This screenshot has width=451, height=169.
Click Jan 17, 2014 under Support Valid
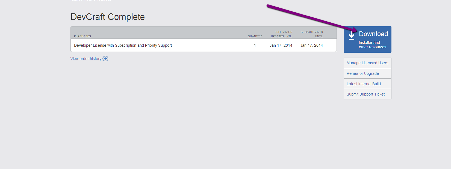[x=312, y=45]
